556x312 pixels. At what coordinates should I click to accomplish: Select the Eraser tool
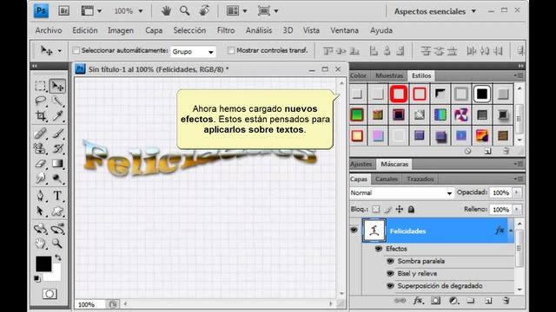[x=41, y=164]
